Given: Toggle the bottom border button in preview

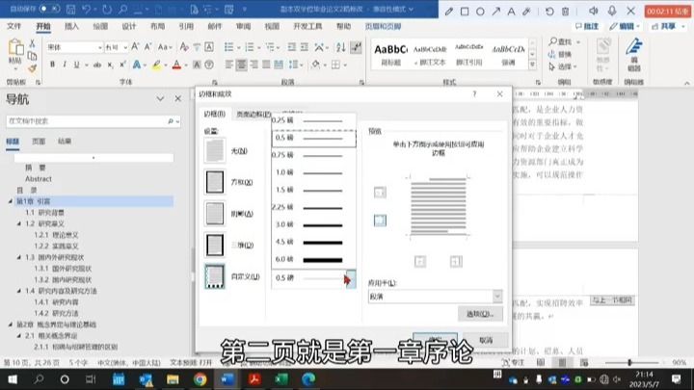Looking at the screenshot, I should (380, 221).
